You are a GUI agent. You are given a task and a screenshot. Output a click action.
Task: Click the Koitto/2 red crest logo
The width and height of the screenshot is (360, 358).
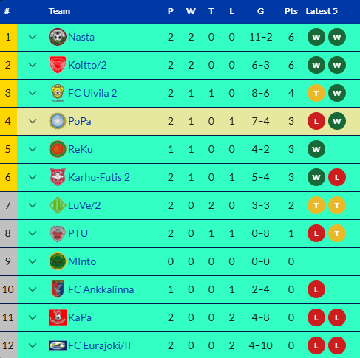58,65
